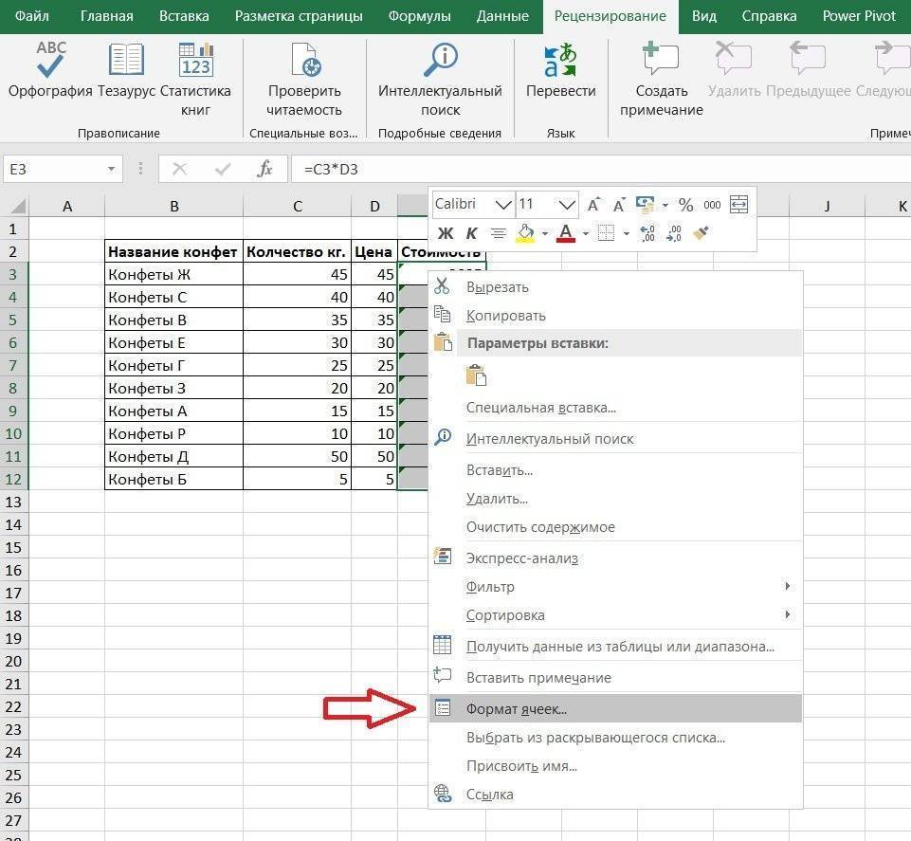Open the Name Box E3 dropdown arrow
The height and width of the screenshot is (841, 911).
[112, 170]
